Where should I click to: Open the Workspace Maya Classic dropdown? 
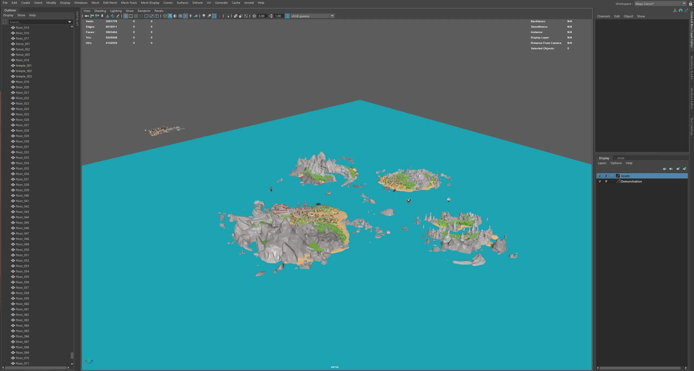tap(684, 4)
